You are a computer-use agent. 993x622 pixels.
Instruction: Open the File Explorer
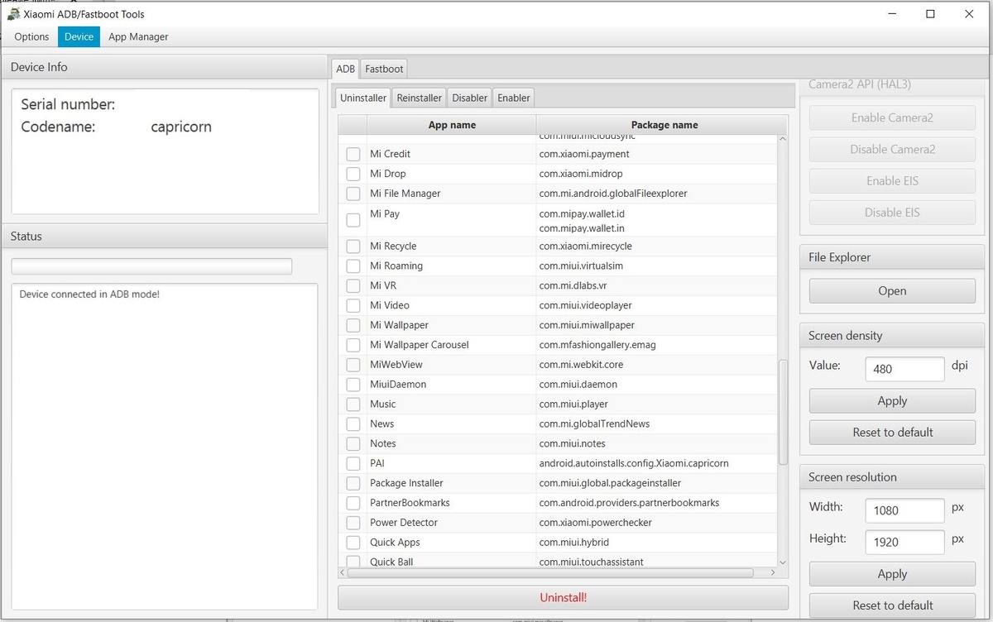(892, 291)
